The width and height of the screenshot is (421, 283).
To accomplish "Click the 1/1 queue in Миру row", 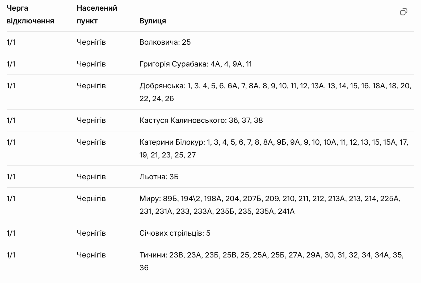I will [11, 199].
